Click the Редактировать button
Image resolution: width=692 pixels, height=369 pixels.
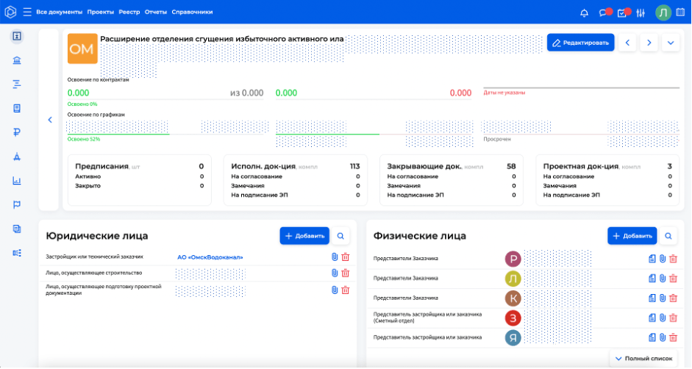[x=580, y=43]
